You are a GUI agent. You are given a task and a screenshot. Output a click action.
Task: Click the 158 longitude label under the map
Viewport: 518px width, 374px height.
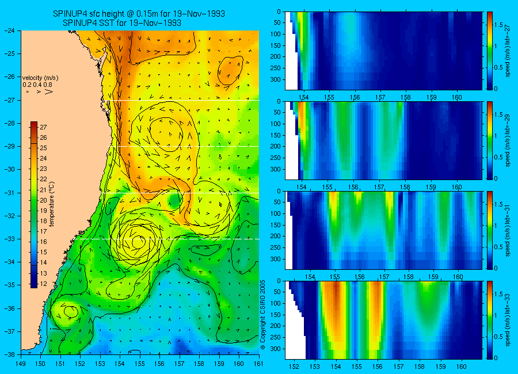[x=200, y=364]
